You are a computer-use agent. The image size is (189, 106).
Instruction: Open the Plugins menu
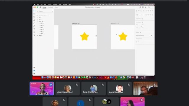point(55,4)
